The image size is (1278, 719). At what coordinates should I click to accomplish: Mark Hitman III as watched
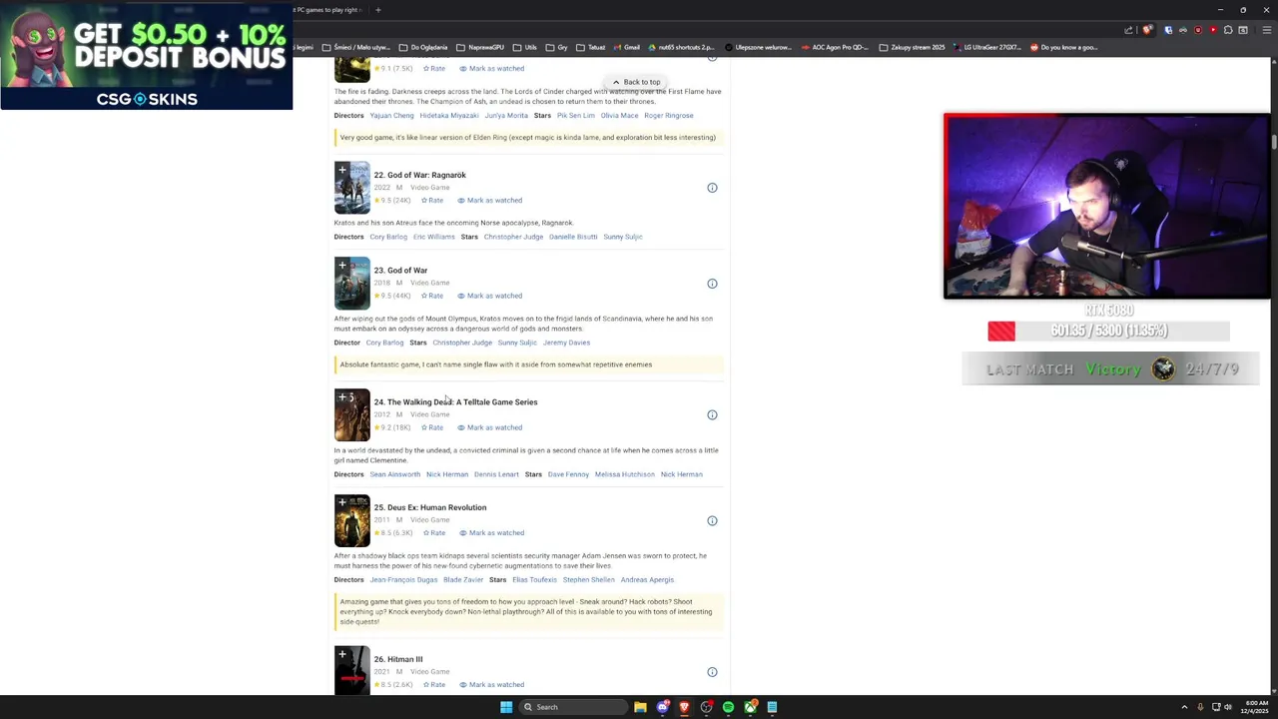click(491, 685)
